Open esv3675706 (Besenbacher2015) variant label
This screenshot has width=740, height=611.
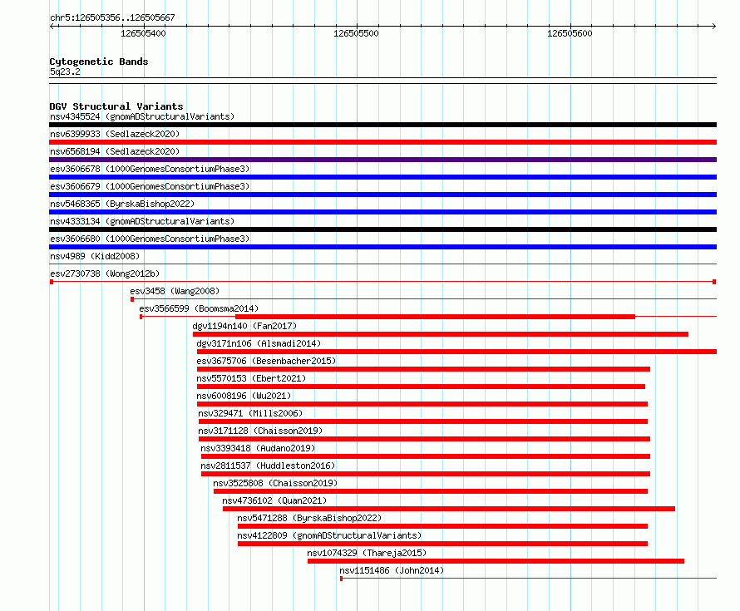click(266, 361)
